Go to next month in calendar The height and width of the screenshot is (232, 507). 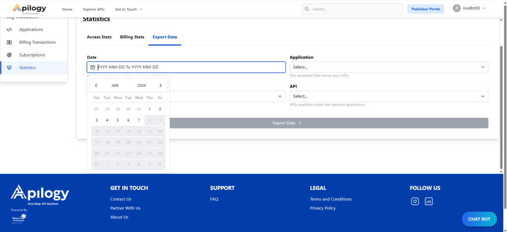(160, 85)
